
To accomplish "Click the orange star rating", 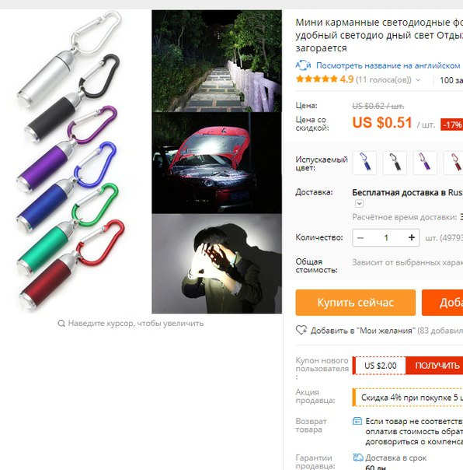I will (x=316, y=79).
